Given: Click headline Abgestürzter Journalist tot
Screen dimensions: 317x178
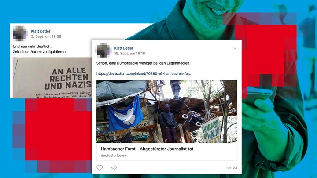Looking at the screenshot, I should [166, 149].
